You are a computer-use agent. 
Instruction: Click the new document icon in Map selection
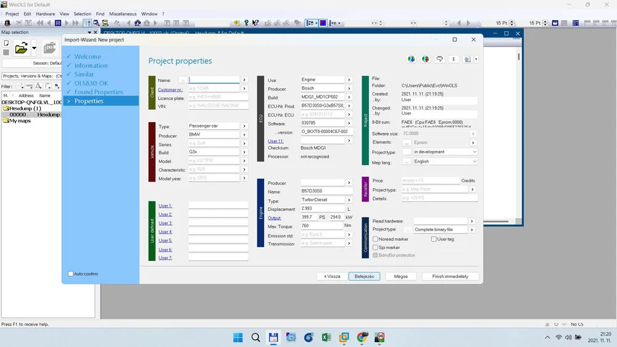(6, 43)
